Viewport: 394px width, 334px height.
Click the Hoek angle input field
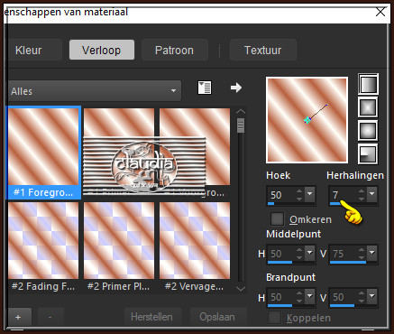click(x=281, y=195)
